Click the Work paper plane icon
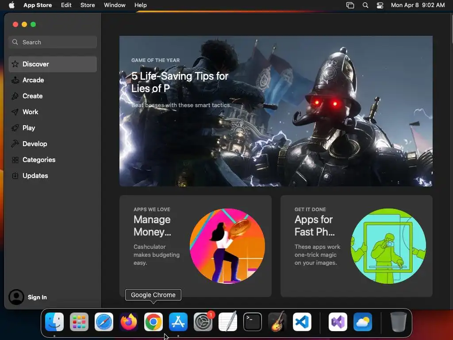Screen dimensions: 453x340 coord(15,112)
